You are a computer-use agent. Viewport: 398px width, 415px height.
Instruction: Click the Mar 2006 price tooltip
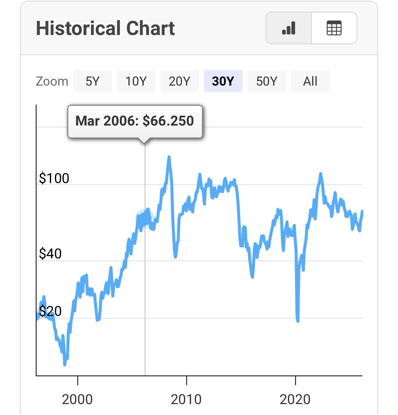coord(135,121)
